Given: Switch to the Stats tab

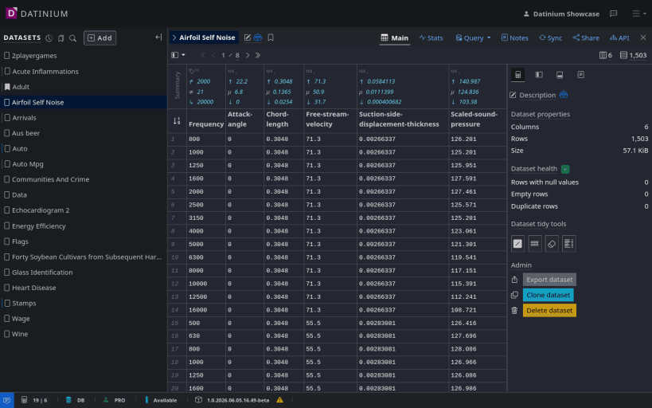Looking at the screenshot, I should [431, 38].
